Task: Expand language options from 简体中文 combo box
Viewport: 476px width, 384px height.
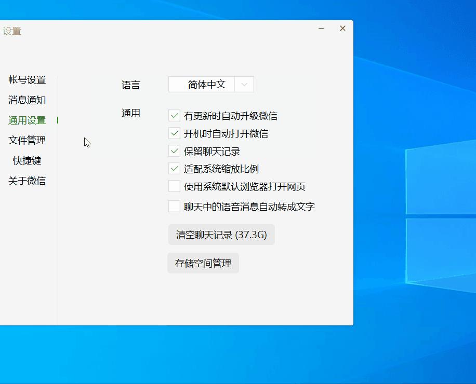Action: tap(210, 84)
